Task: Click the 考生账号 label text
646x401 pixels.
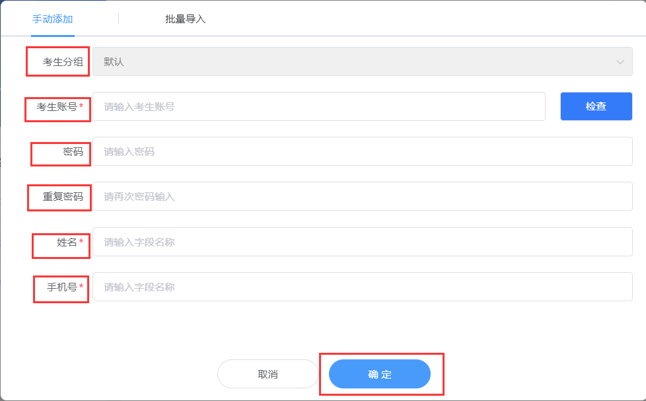Action: point(56,107)
